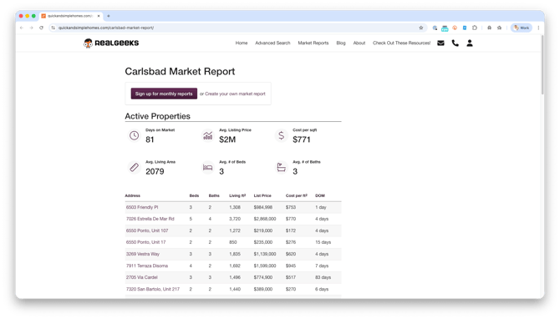Image resolution: width=560 pixels, height=319 pixels.
Task: Click the Avg. Living Area ruler icon
Action: [x=135, y=167]
